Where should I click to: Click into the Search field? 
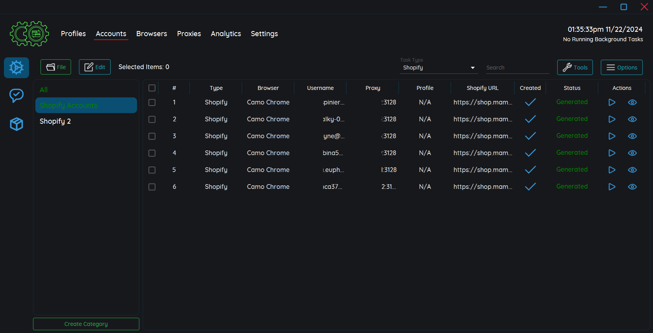tap(517, 68)
